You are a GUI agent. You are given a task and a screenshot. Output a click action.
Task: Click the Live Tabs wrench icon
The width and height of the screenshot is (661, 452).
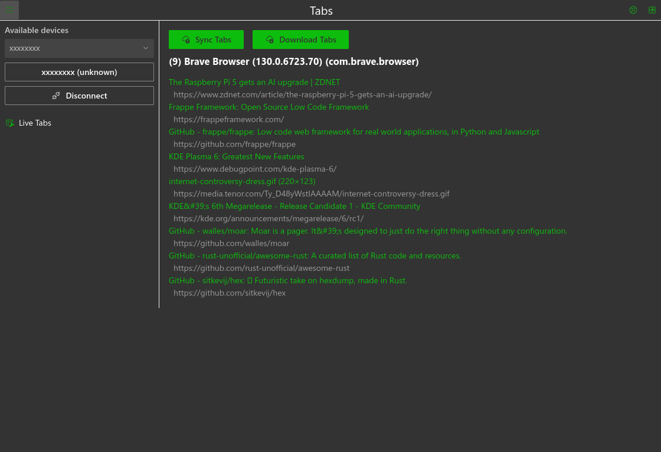pyautogui.click(x=9, y=123)
